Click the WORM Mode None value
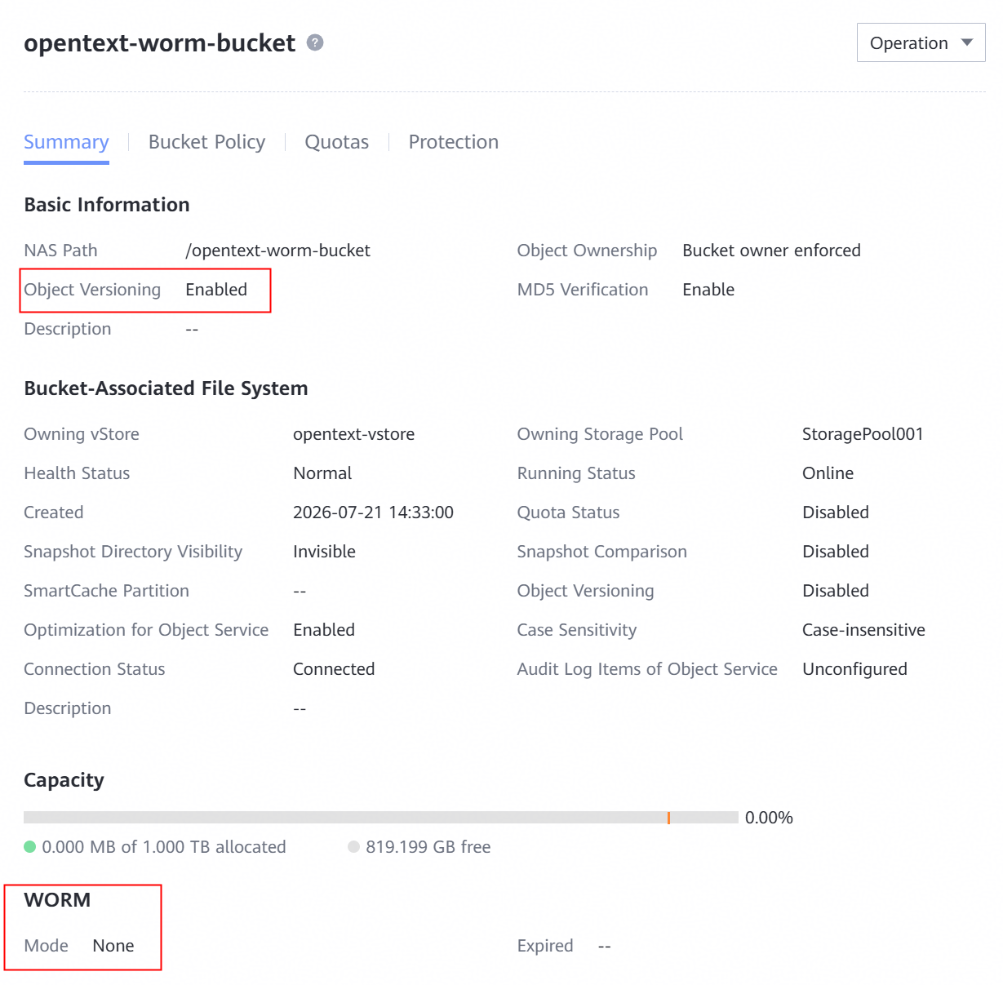The height and width of the screenshot is (985, 1003). click(x=113, y=946)
